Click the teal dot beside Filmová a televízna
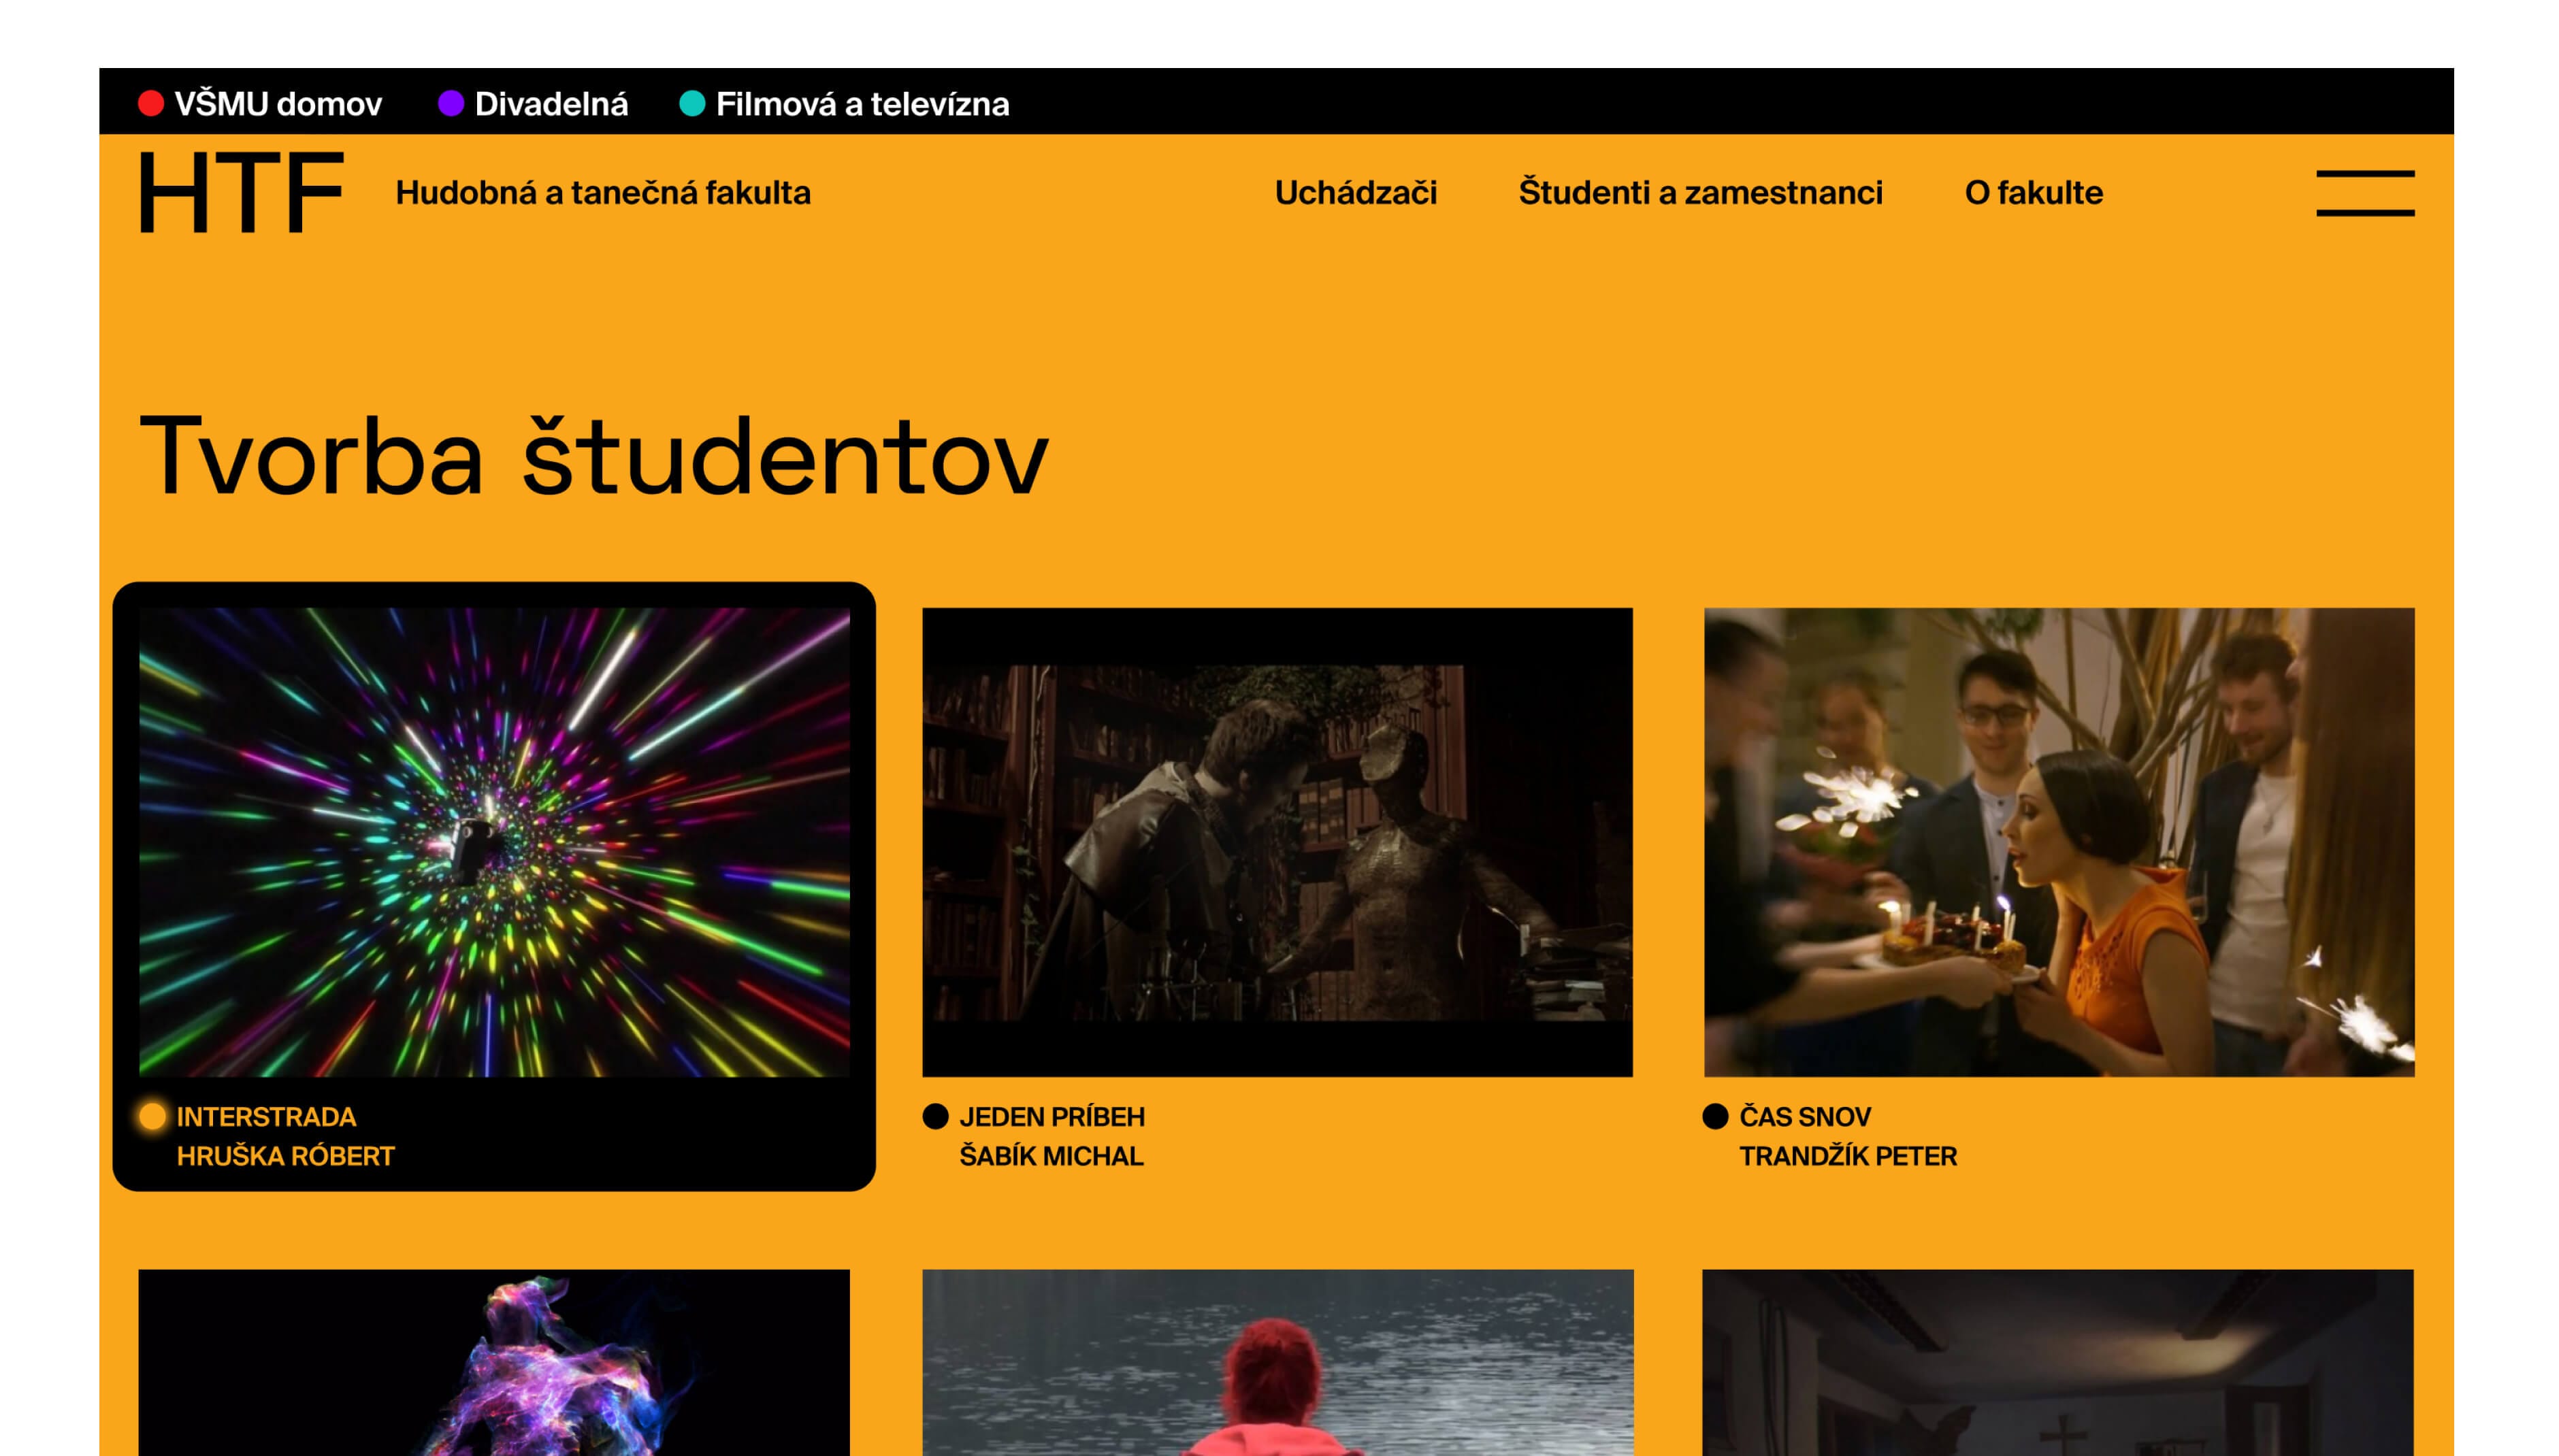This screenshot has width=2559, height=1456. coord(692,104)
